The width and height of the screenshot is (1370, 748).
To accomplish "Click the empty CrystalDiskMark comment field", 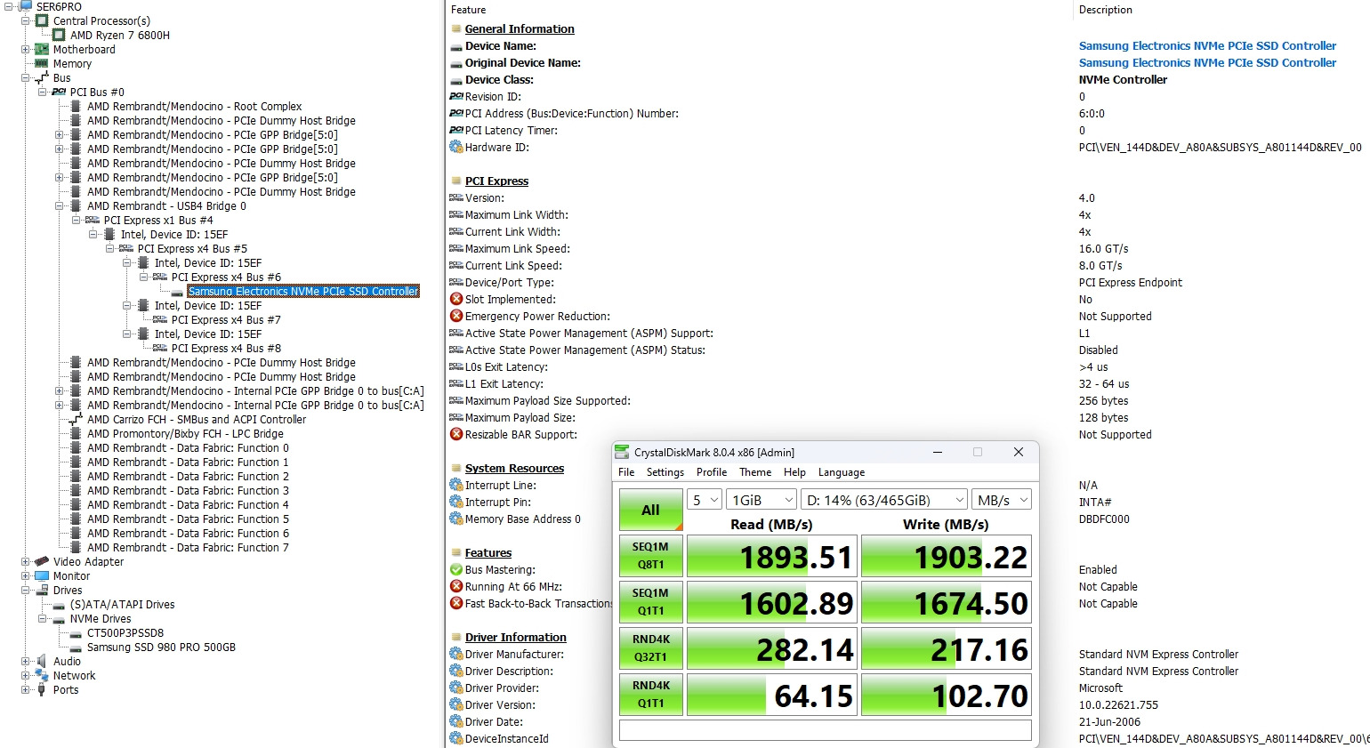I will (826, 730).
